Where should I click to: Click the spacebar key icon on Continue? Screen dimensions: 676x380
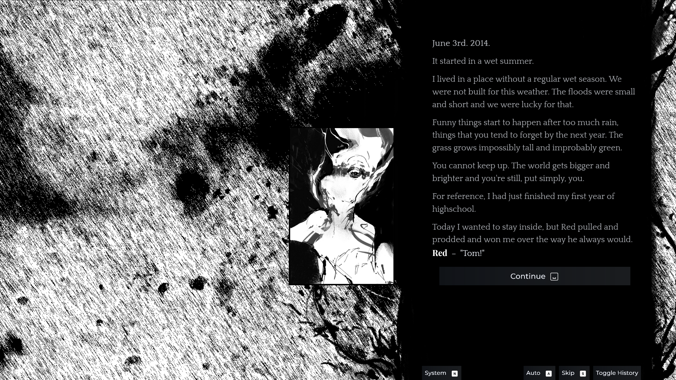click(x=554, y=277)
